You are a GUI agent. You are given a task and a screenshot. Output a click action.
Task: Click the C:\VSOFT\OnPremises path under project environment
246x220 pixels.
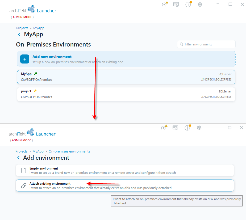[x=36, y=97]
